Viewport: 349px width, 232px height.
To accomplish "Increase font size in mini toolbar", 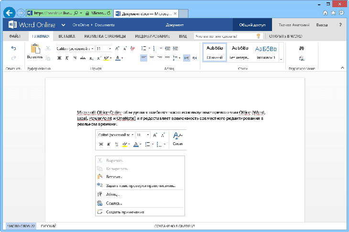I will coord(155,135).
